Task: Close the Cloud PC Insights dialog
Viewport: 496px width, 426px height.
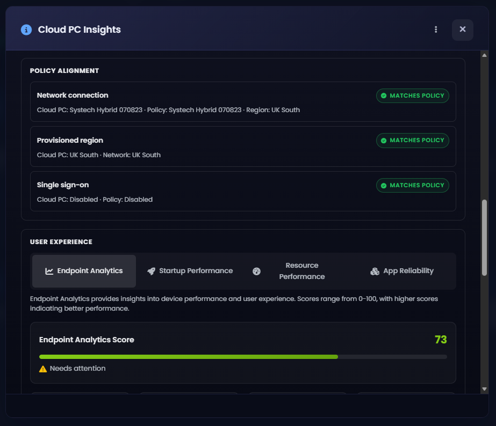Action: (463, 30)
